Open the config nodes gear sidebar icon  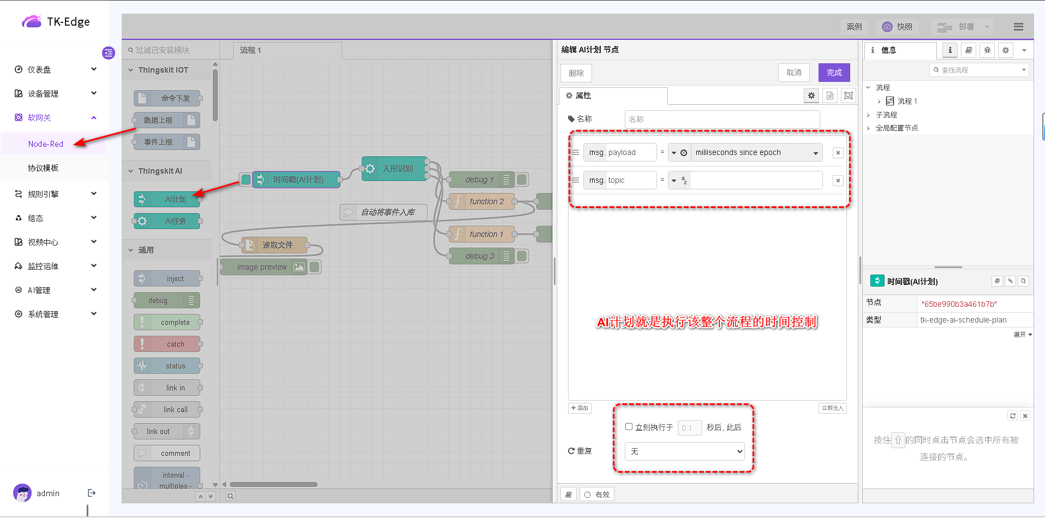pyautogui.click(x=1006, y=50)
